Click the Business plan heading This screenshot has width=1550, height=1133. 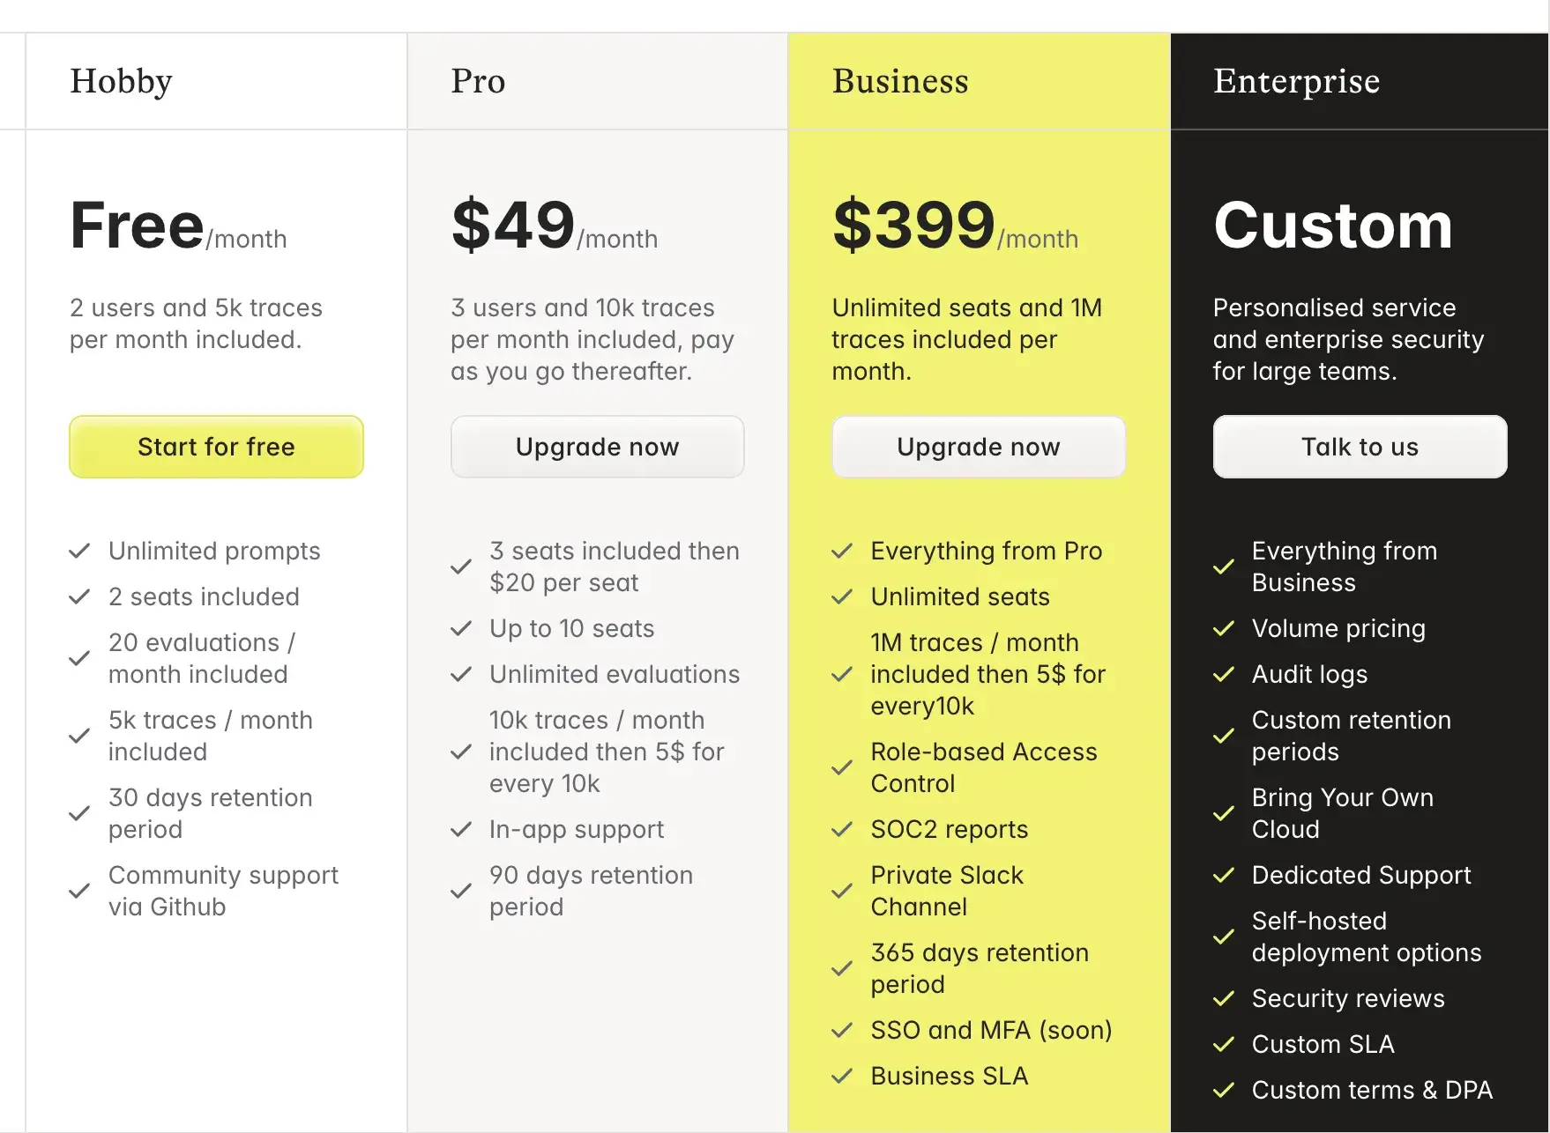[900, 81]
